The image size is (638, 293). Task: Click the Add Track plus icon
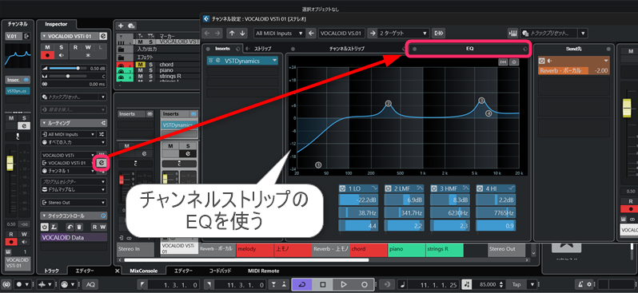pyautogui.click(x=121, y=26)
